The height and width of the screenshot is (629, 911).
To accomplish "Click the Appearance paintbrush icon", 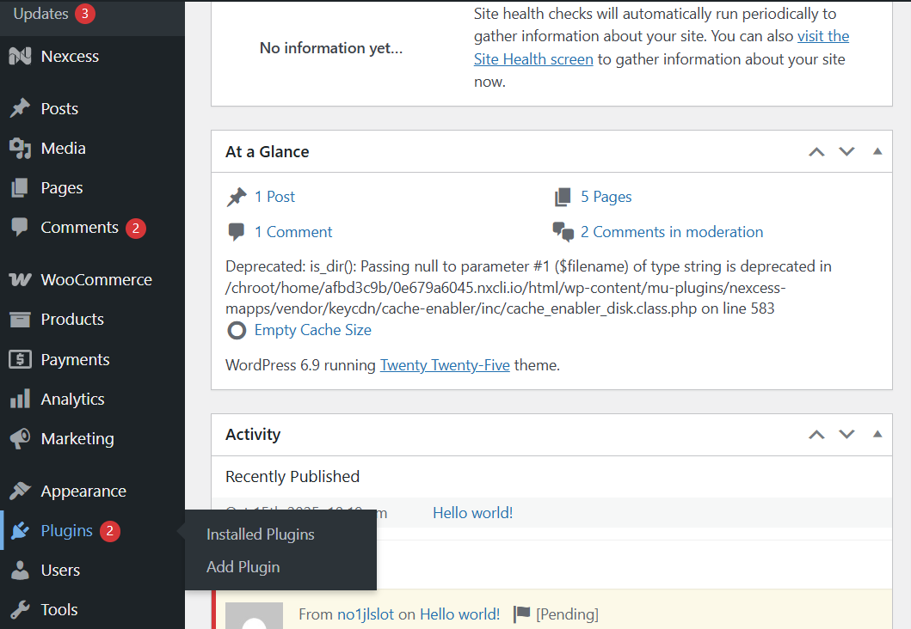I will click(x=20, y=491).
